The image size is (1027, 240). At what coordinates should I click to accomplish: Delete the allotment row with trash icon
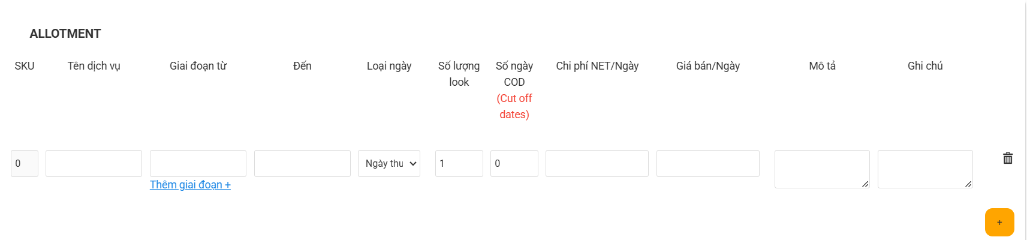[1008, 158]
